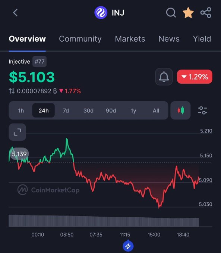Screen dimensions: 221x253
Task: Tap the $5.103 price value
Action: click(x=32, y=77)
